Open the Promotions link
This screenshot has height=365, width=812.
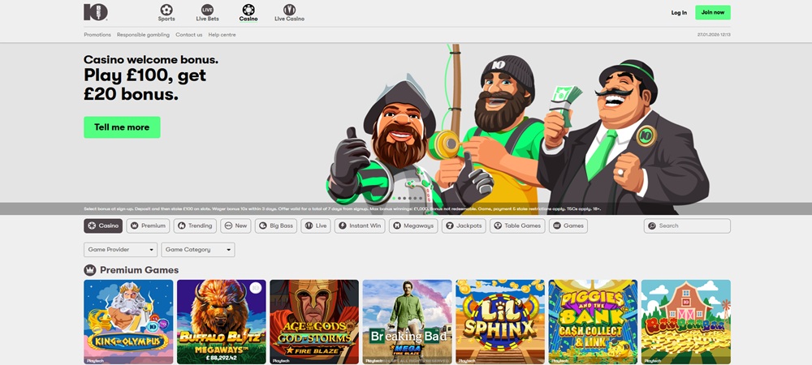tap(97, 35)
